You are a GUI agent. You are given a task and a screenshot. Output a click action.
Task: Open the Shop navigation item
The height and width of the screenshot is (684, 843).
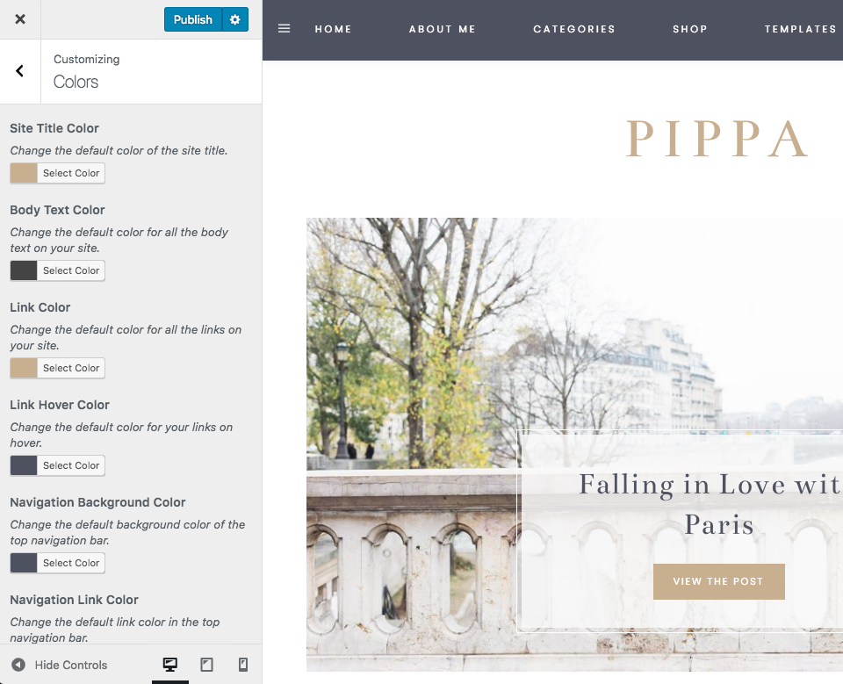(690, 29)
